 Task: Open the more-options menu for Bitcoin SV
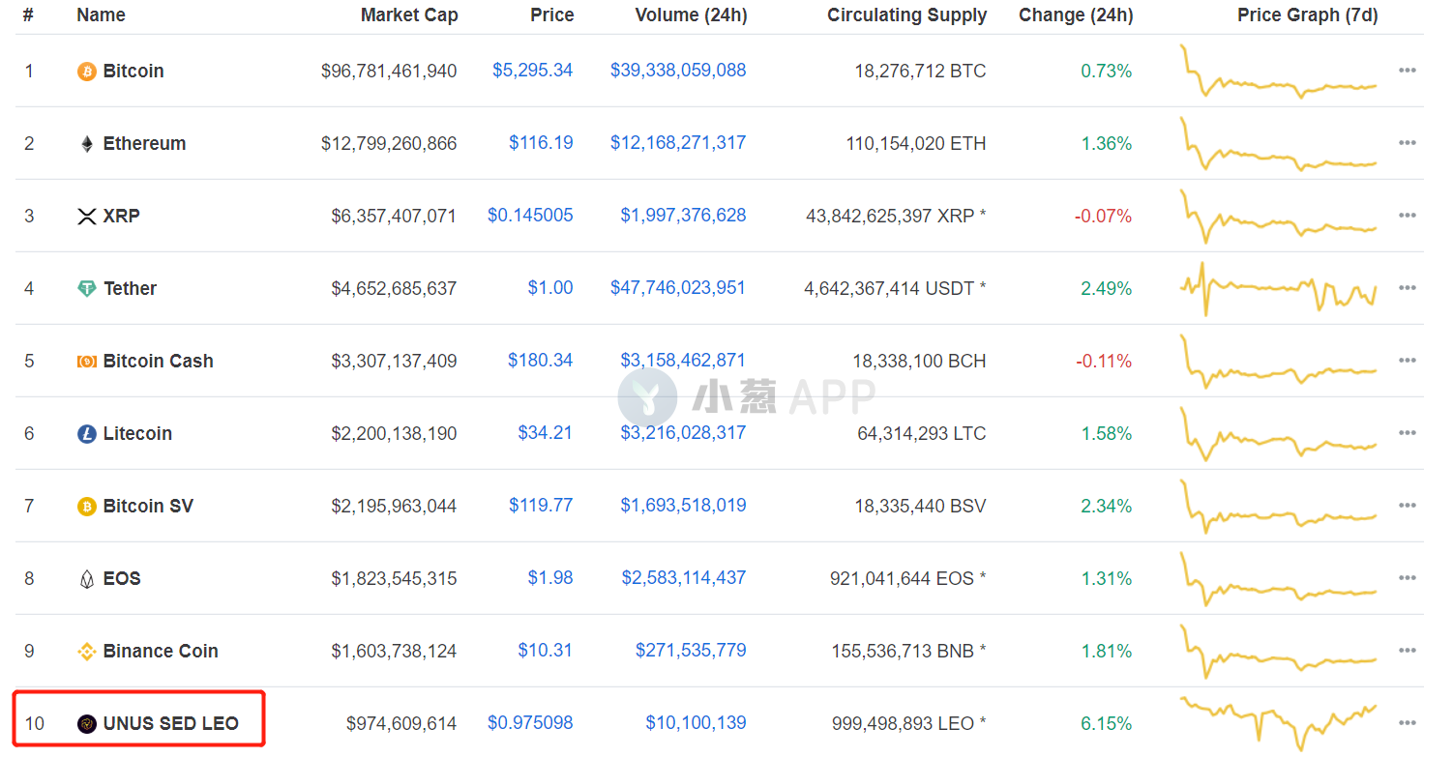[x=1407, y=506]
